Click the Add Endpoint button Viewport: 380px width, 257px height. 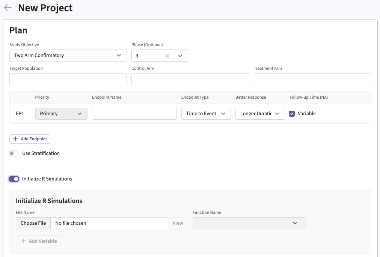pos(30,139)
